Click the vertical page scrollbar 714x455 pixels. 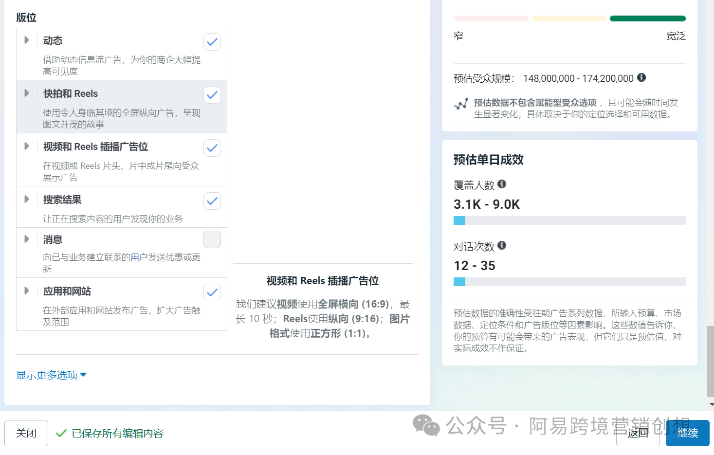pos(711,362)
